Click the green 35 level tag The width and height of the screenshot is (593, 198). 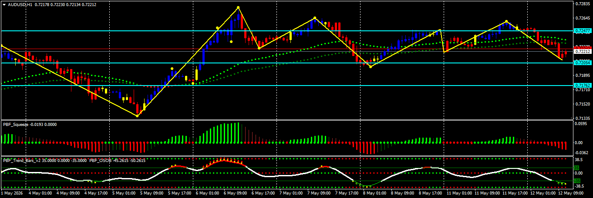click(x=577, y=168)
